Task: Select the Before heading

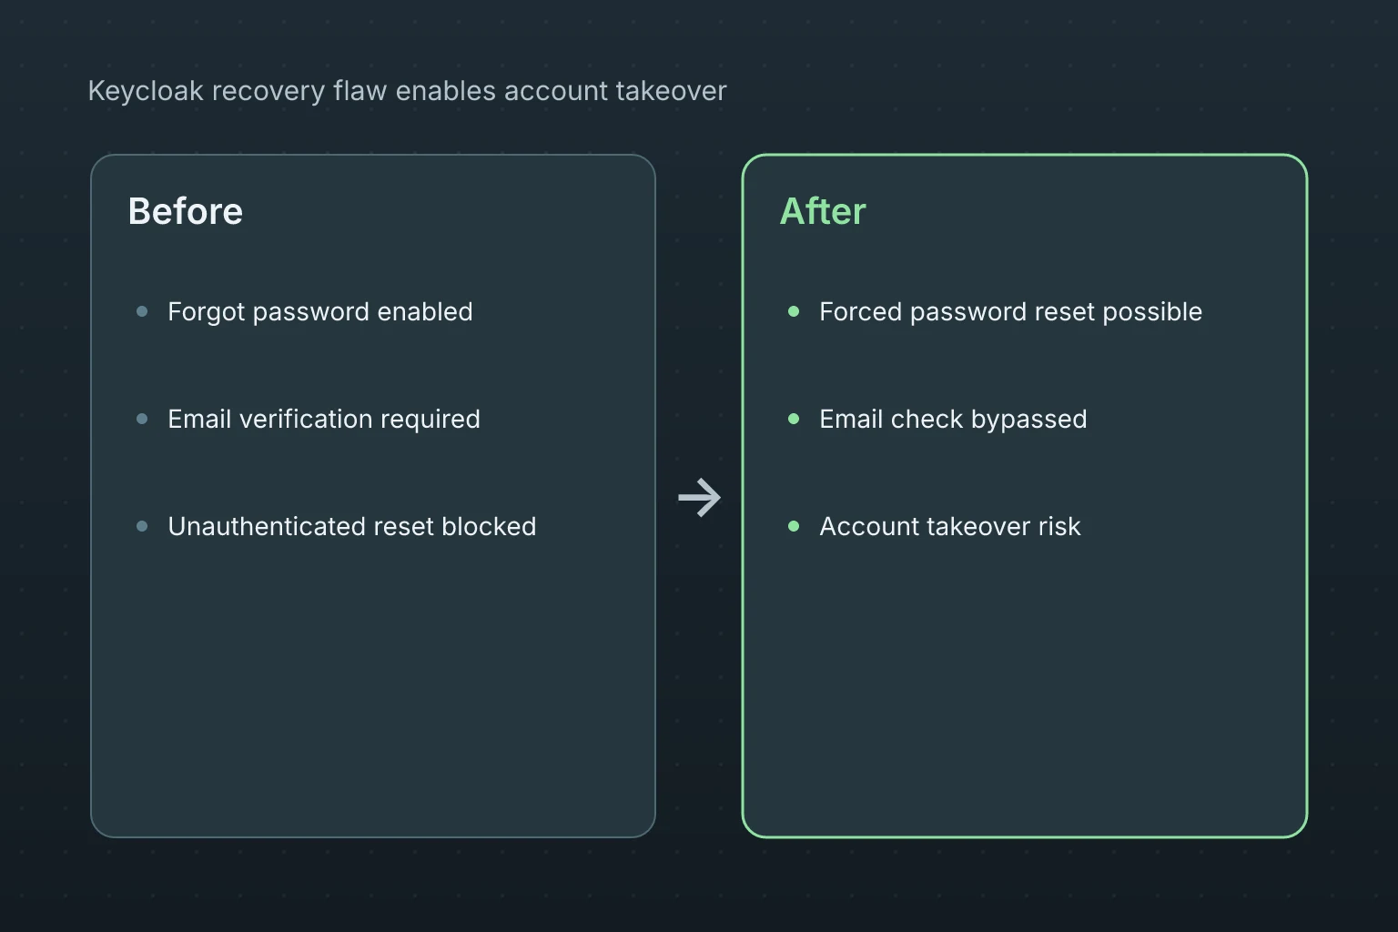Action: pyautogui.click(x=186, y=211)
